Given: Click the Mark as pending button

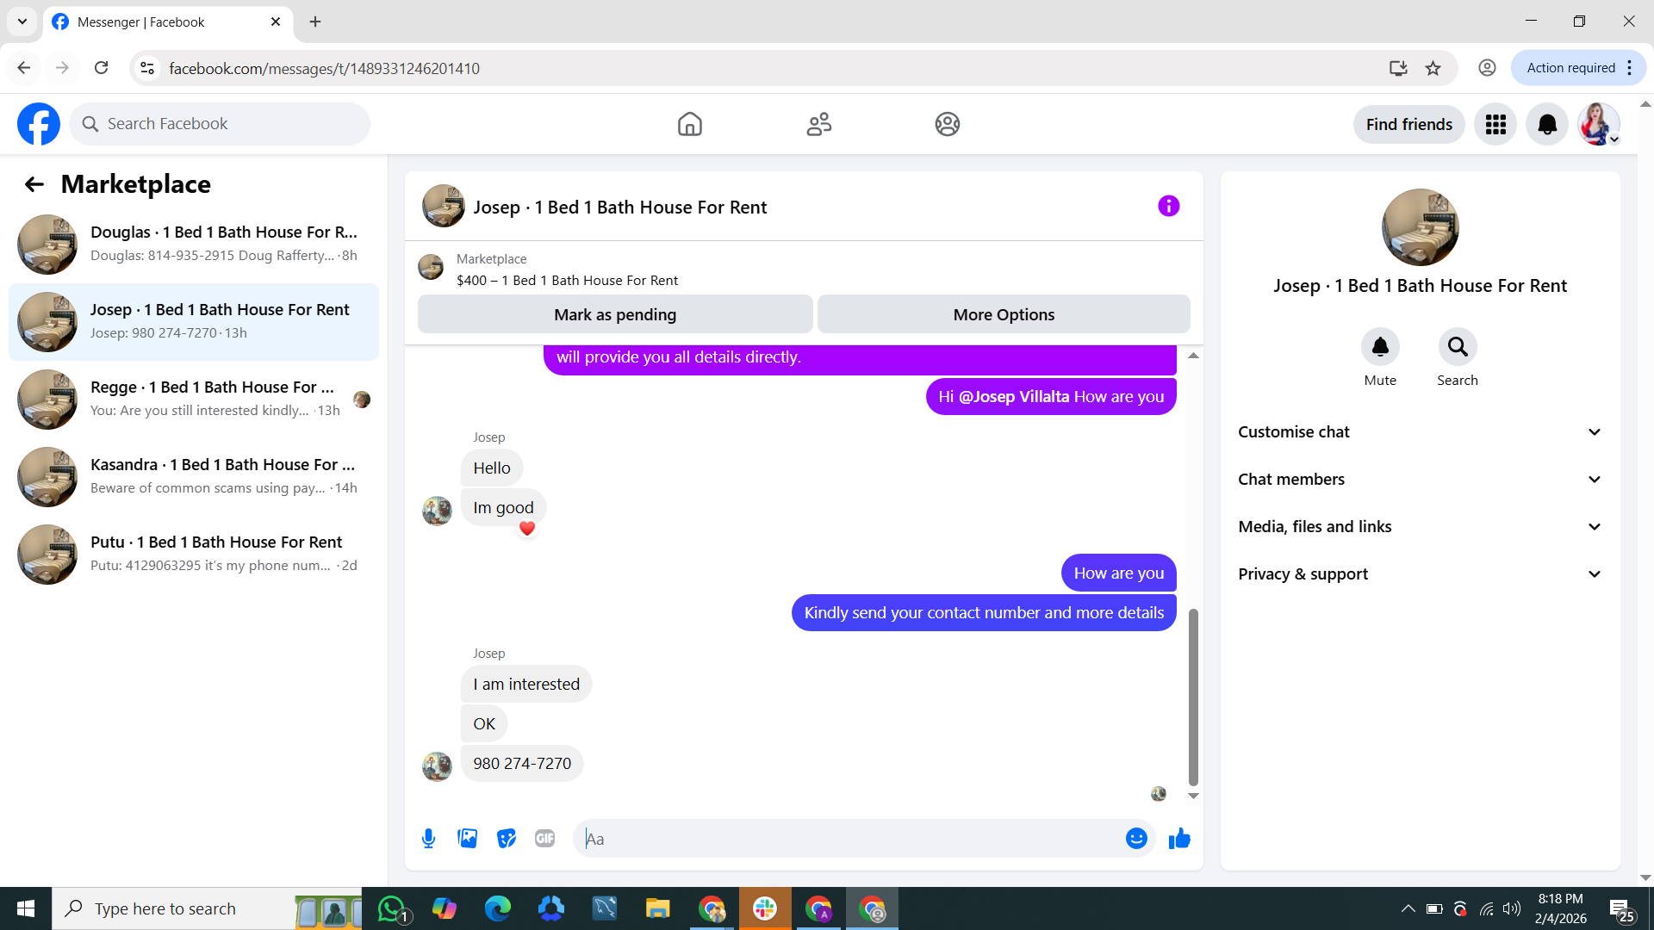Looking at the screenshot, I should click(614, 315).
